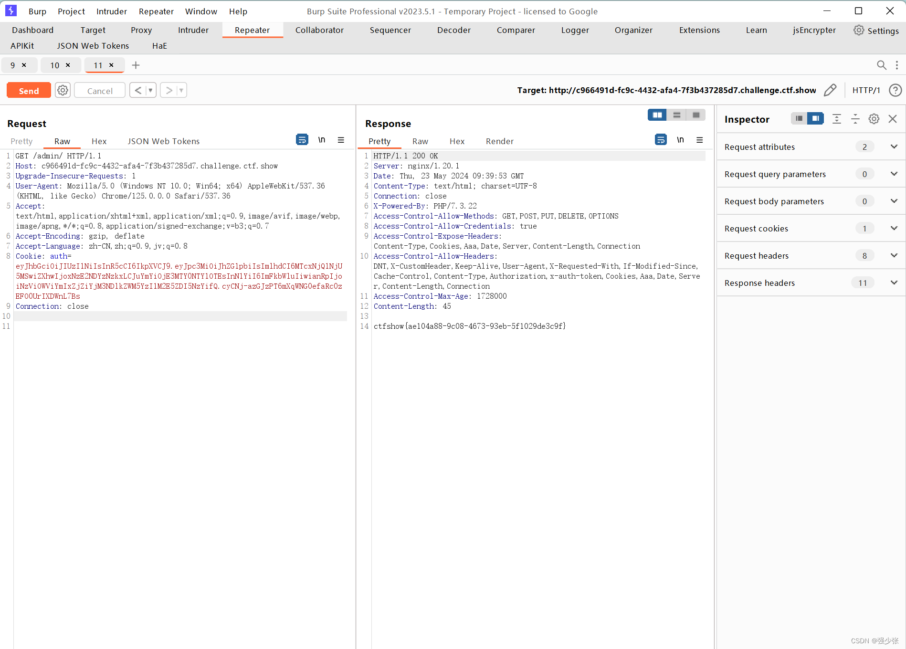The width and height of the screenshot is (906, 649).
Task: Go forward to next request in history
Action: pyautogui.click(x=169, y=90)
